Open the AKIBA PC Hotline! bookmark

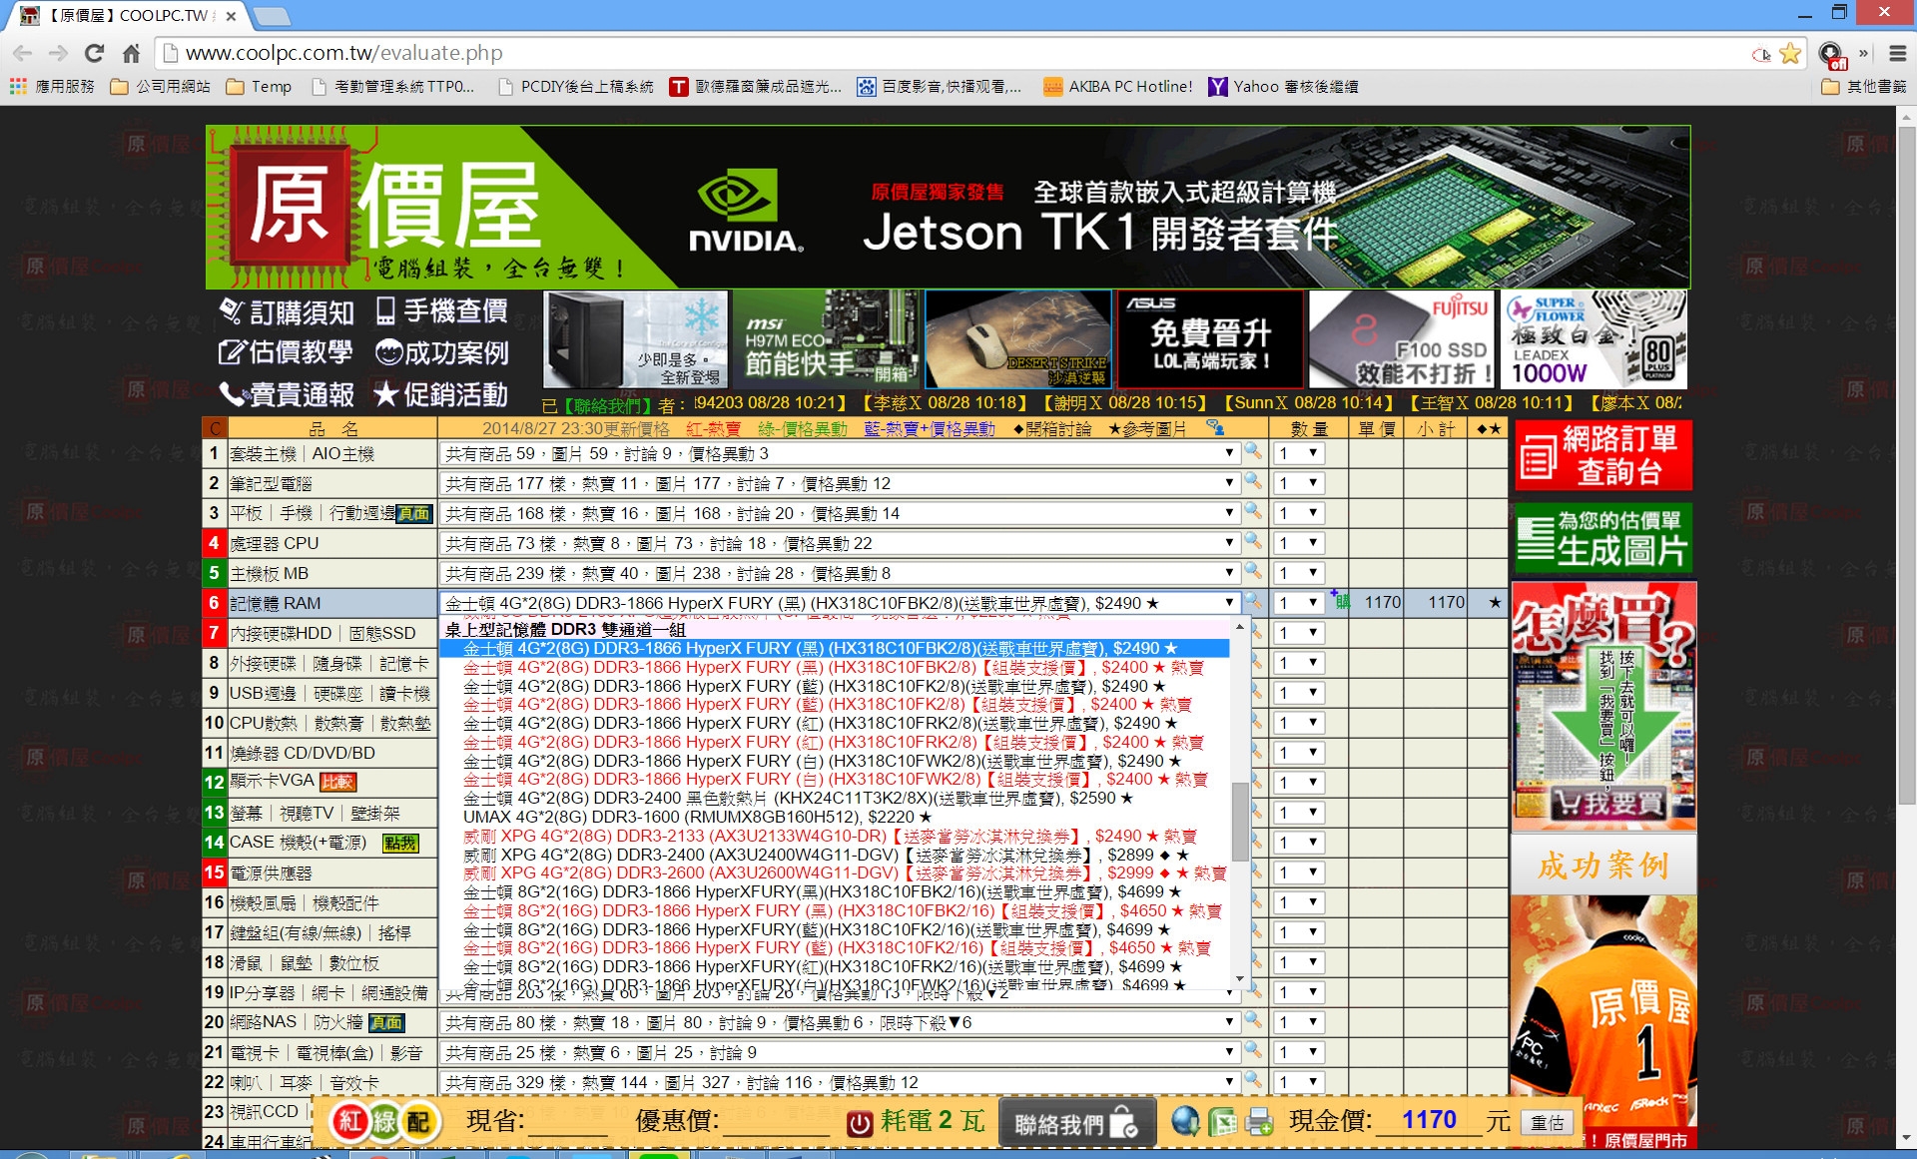pos(1118,87)
